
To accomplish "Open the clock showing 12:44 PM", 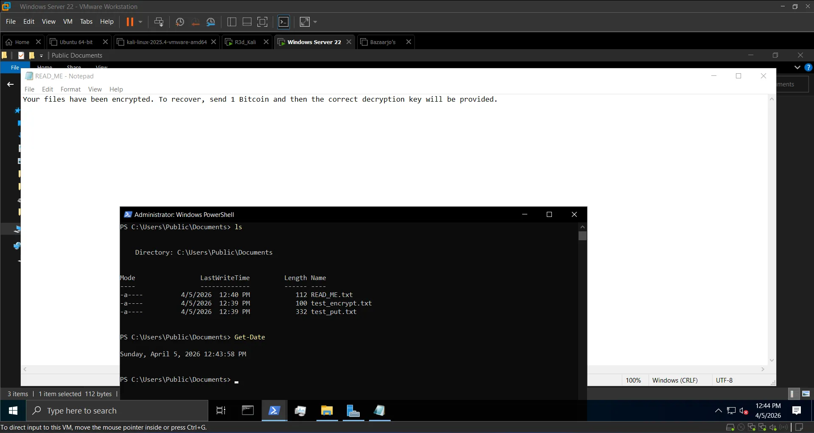I will click(x=768, y=411).
